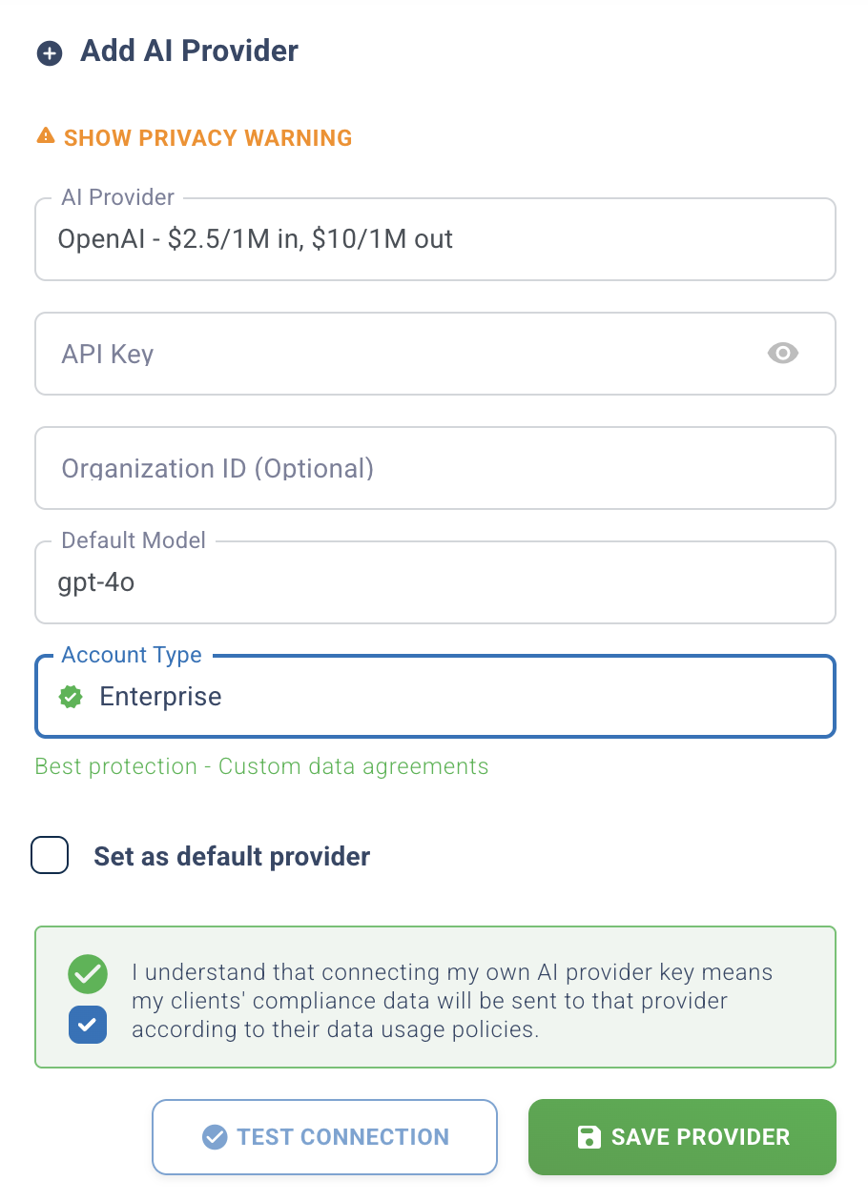This screenshot has width=868, height=1201.
Task: Click the checkmark icon on Test Connection
Action: (x=217, y=1136)
